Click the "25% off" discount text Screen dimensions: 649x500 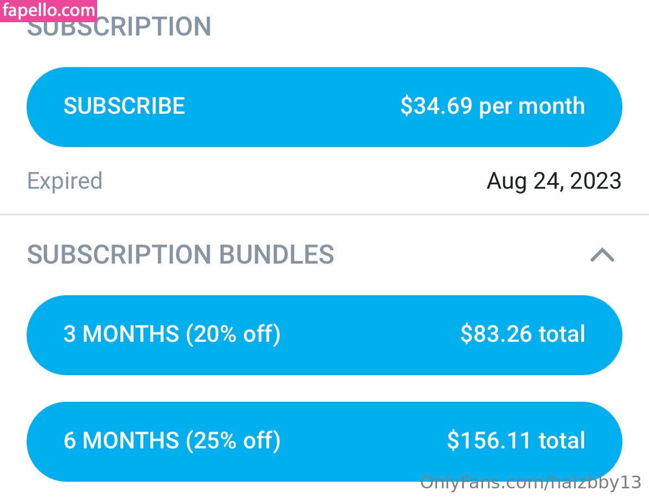click(234, 441)
